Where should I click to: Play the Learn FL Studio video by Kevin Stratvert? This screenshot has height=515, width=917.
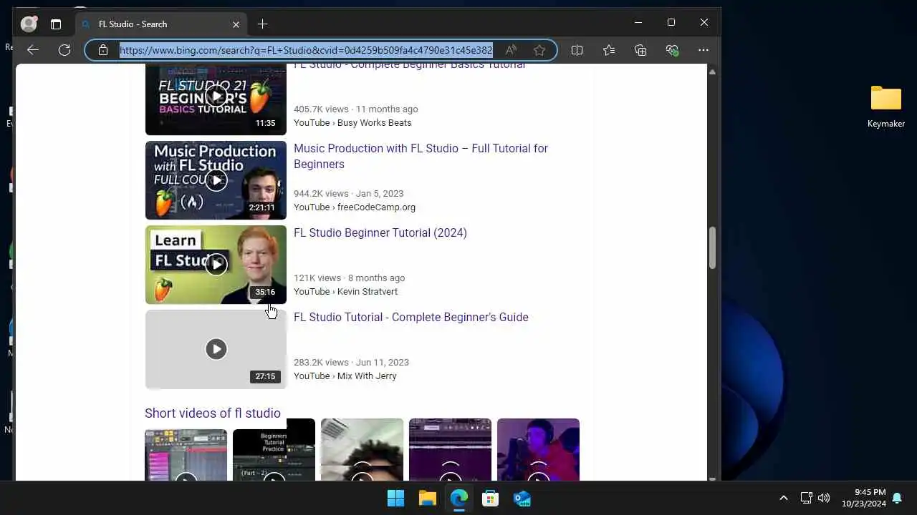pyautogui.click(x=216, y=265)
